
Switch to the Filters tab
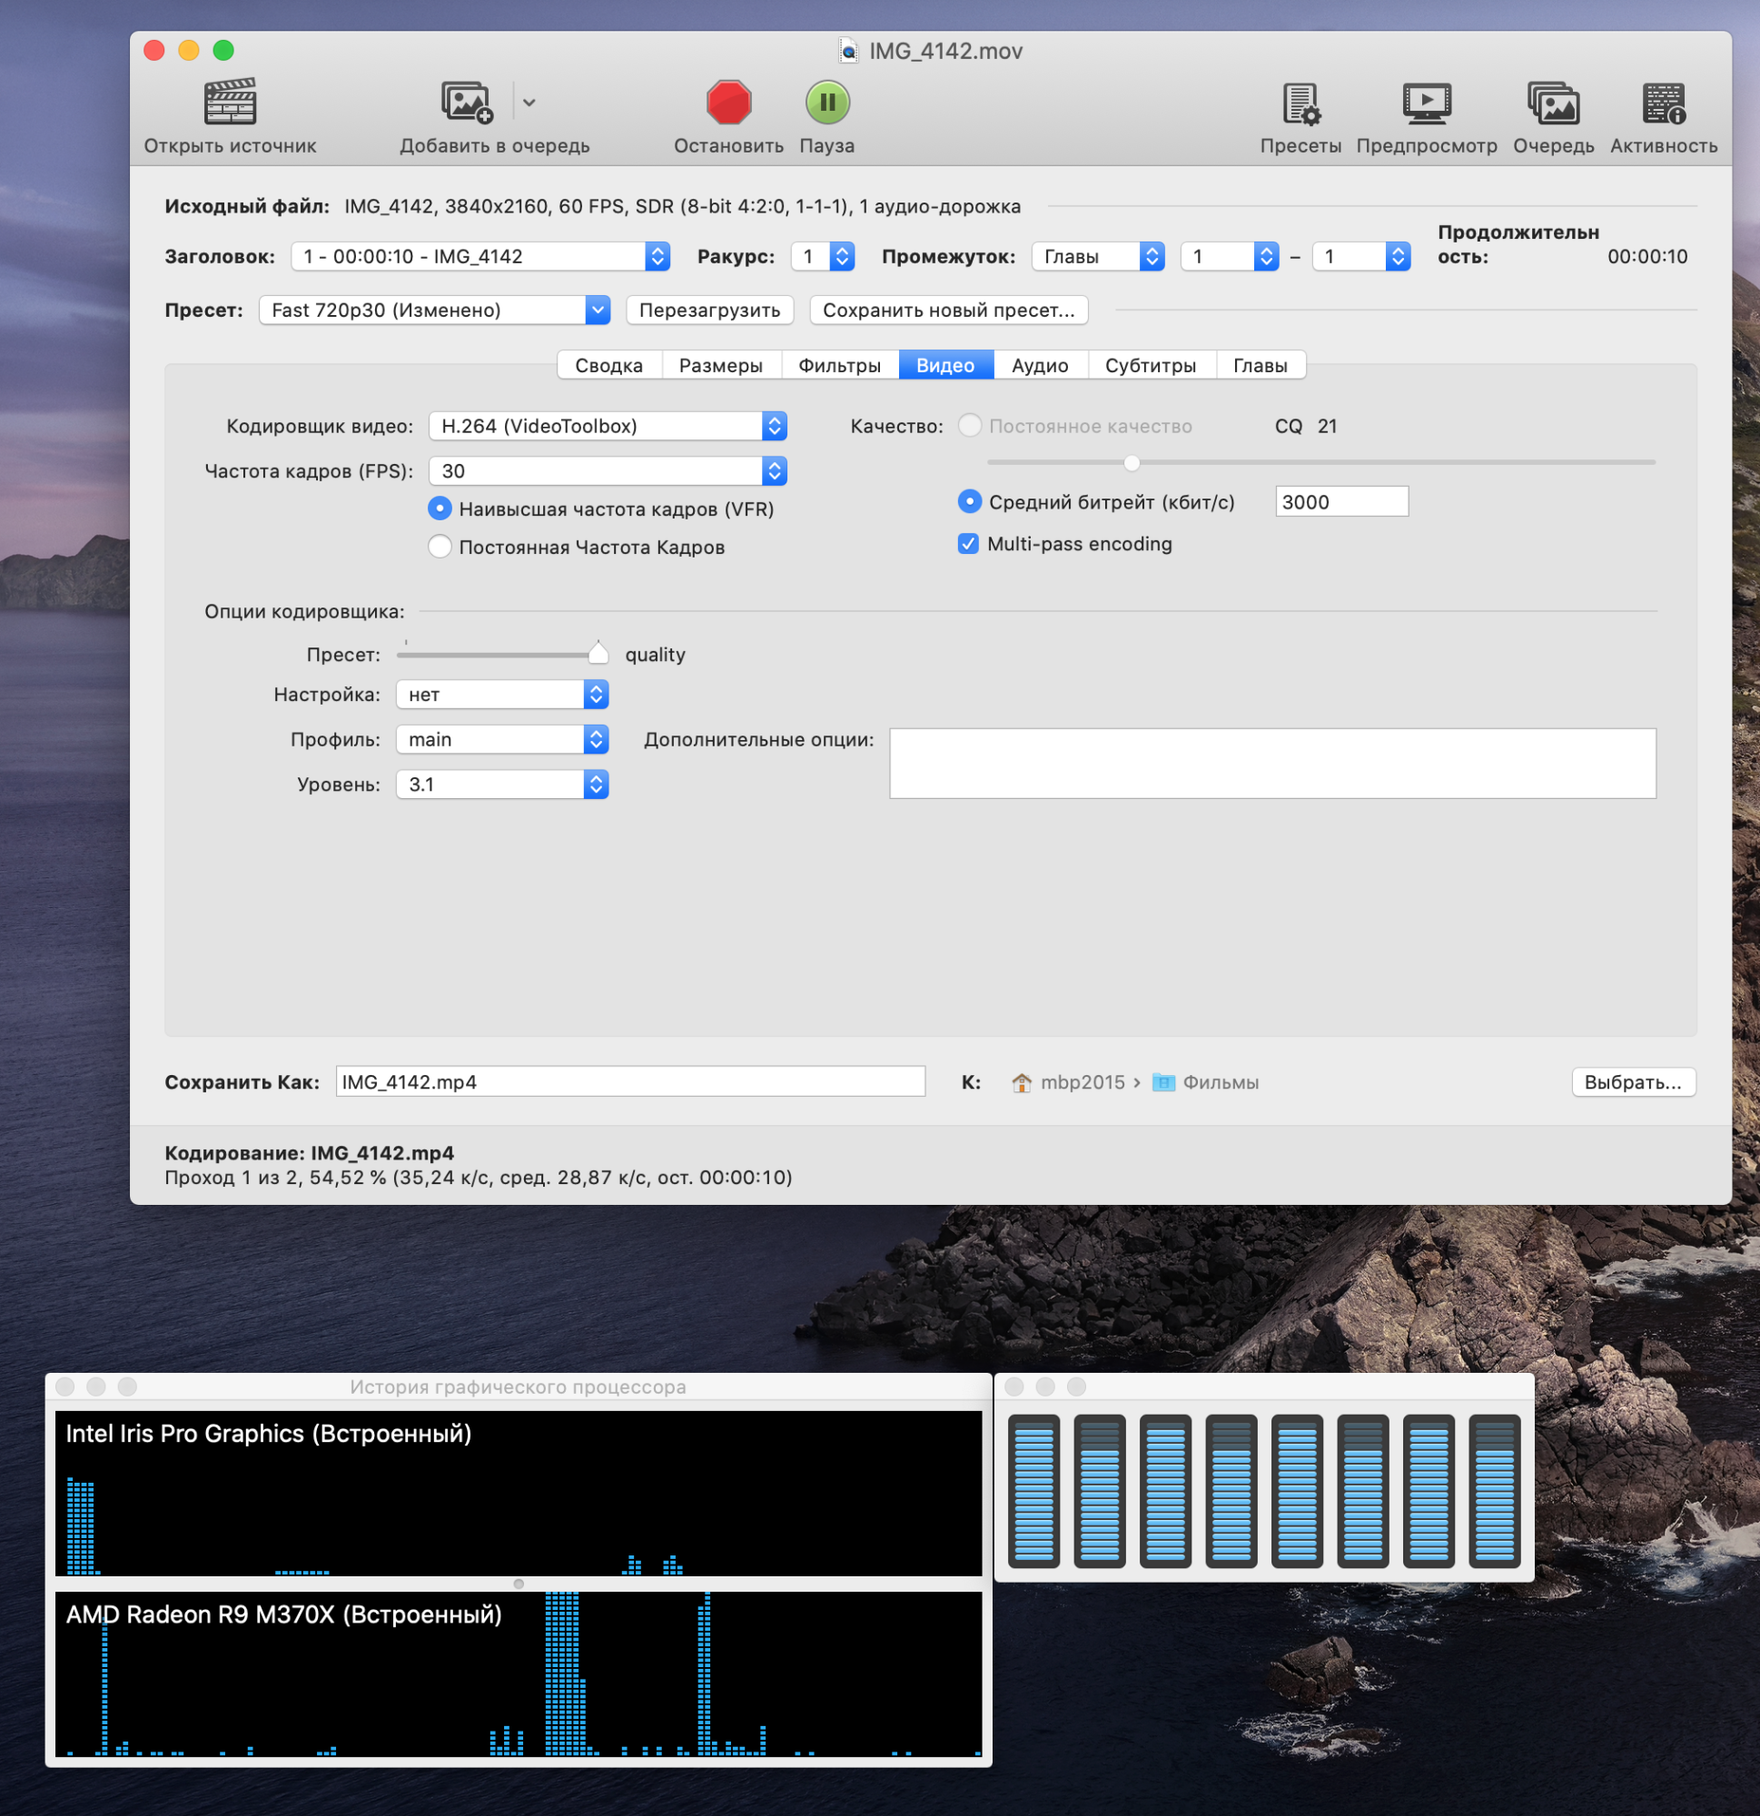(x=839, y=365)
